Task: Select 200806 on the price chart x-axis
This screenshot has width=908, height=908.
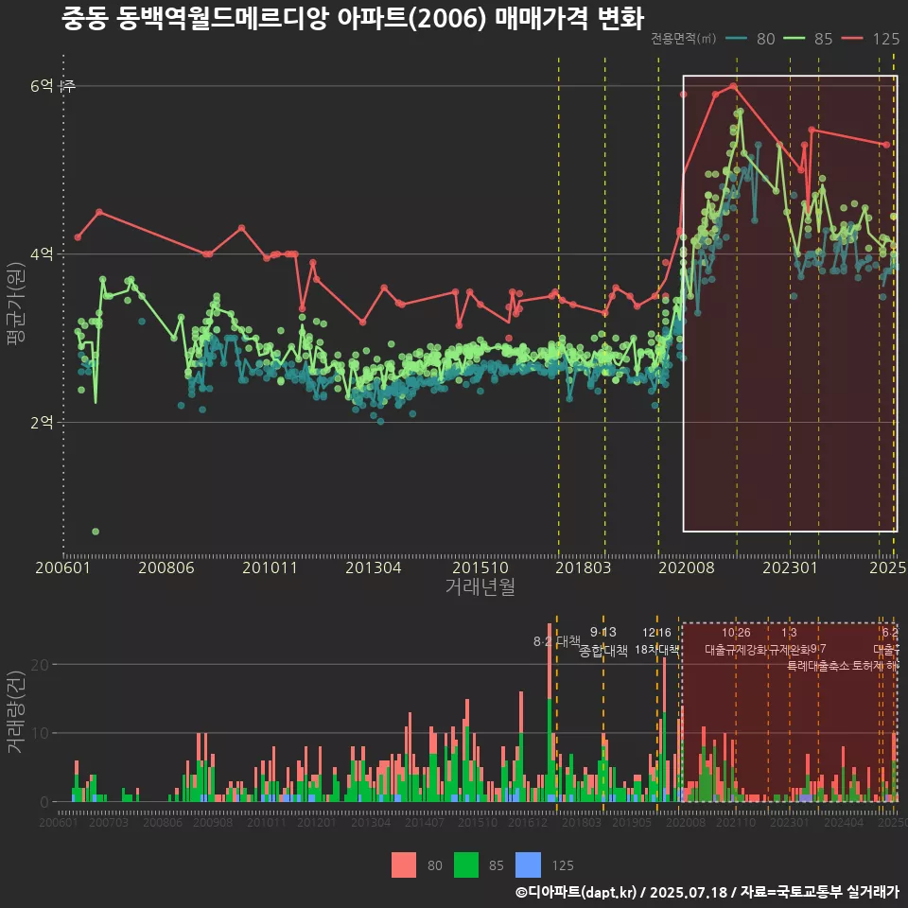Action: [166, 567]
